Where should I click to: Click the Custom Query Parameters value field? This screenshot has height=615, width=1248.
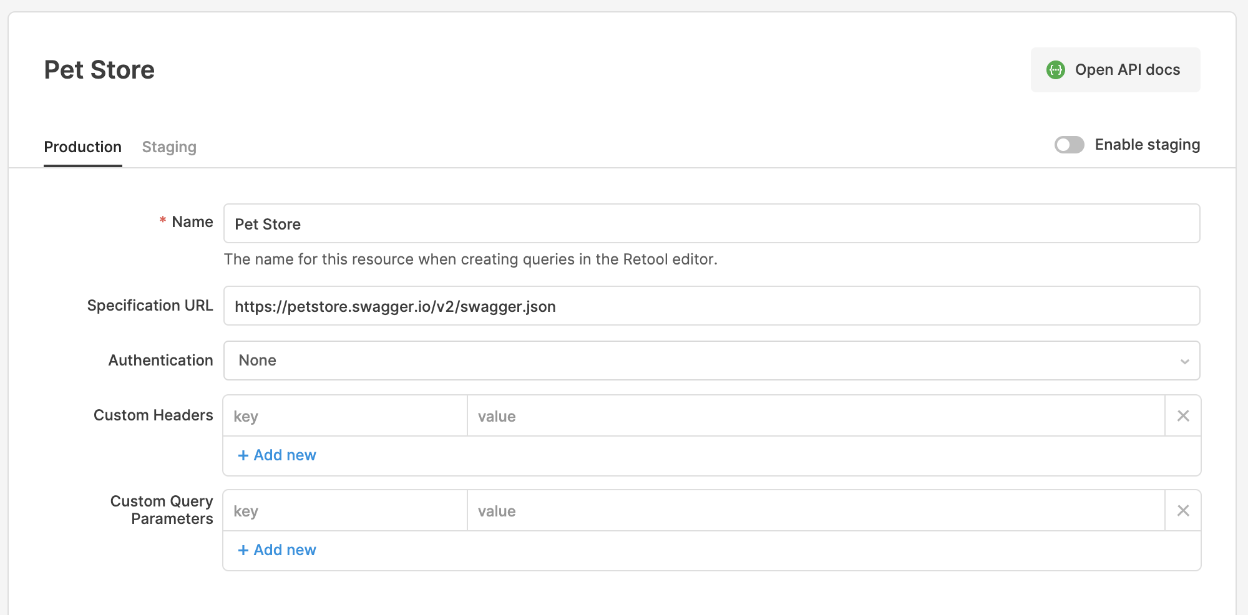pos(816,511)
